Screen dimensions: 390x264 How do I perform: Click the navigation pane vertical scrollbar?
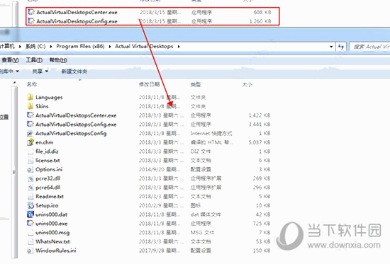(14, 173)
